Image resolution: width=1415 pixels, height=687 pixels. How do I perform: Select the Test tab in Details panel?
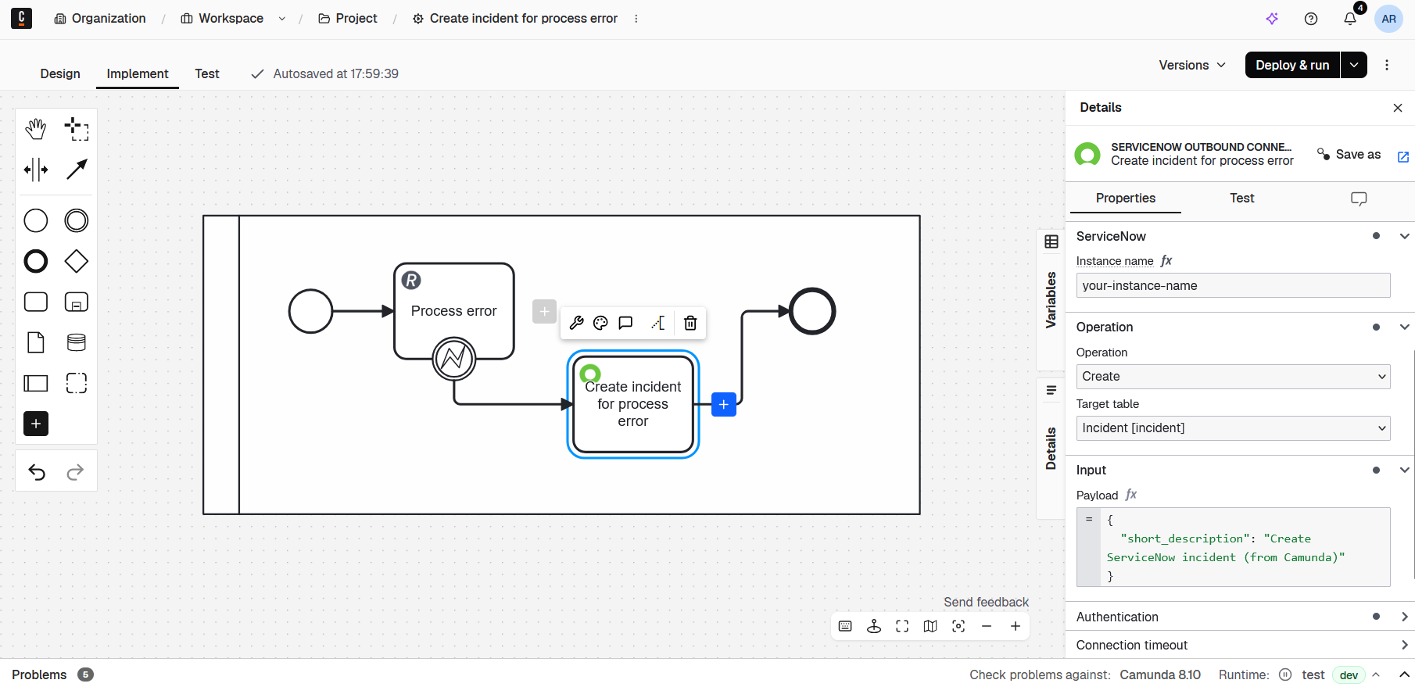coord(1241,199)
